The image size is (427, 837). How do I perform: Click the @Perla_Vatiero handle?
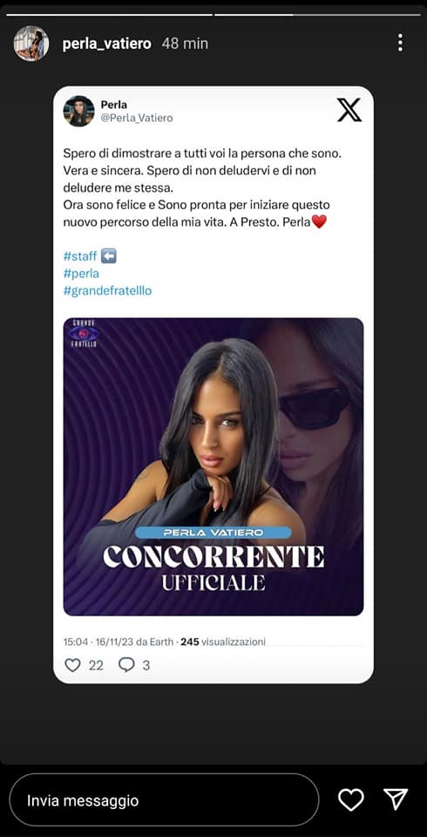coord(137,118)
